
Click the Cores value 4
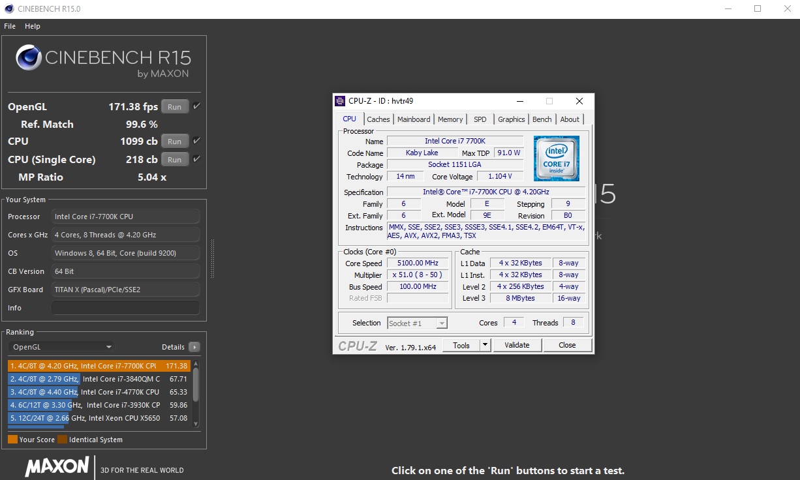tap(514, 323)
